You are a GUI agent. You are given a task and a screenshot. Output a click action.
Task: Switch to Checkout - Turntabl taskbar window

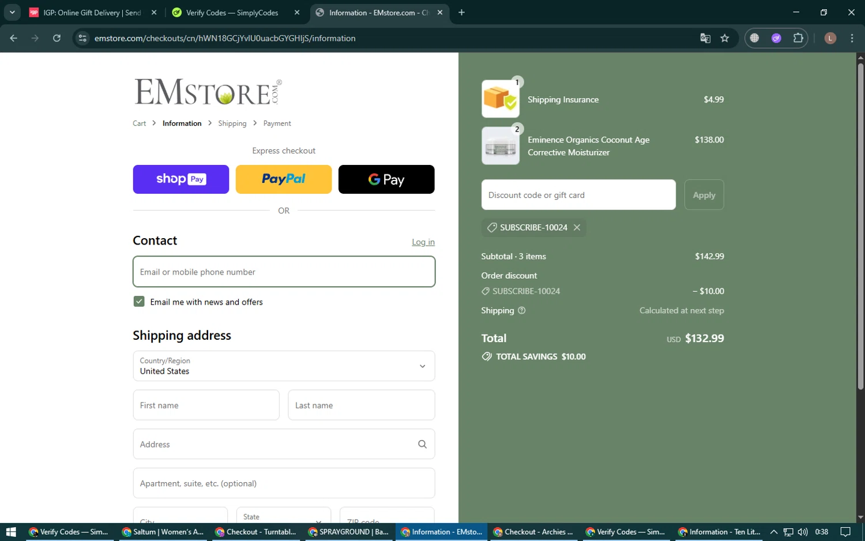[255, 532]
